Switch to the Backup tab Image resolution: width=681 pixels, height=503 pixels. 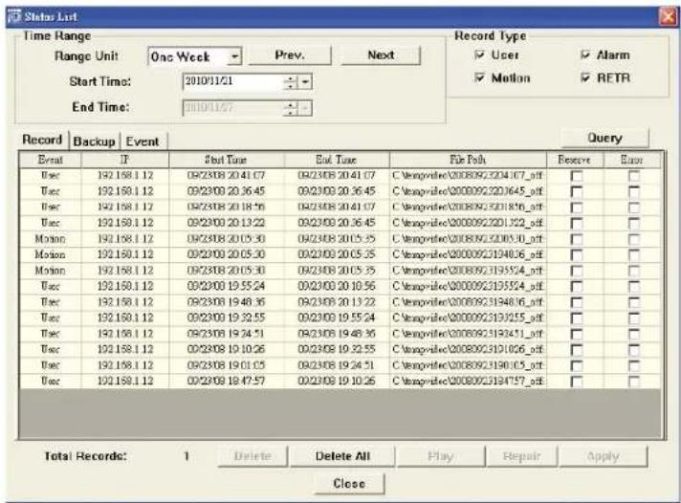click(x=94, y=142)
